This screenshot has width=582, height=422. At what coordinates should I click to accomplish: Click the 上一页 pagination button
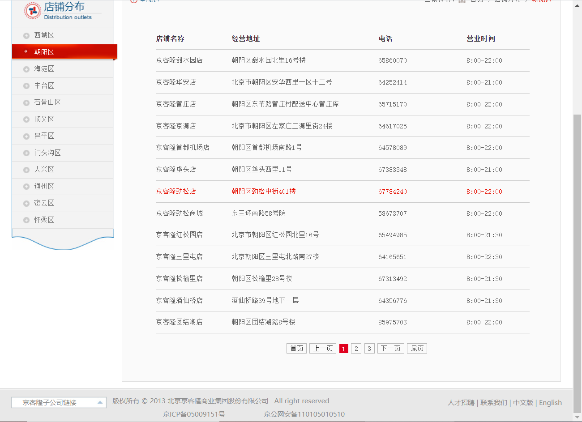pyautogui.click(x=323, y=349)
